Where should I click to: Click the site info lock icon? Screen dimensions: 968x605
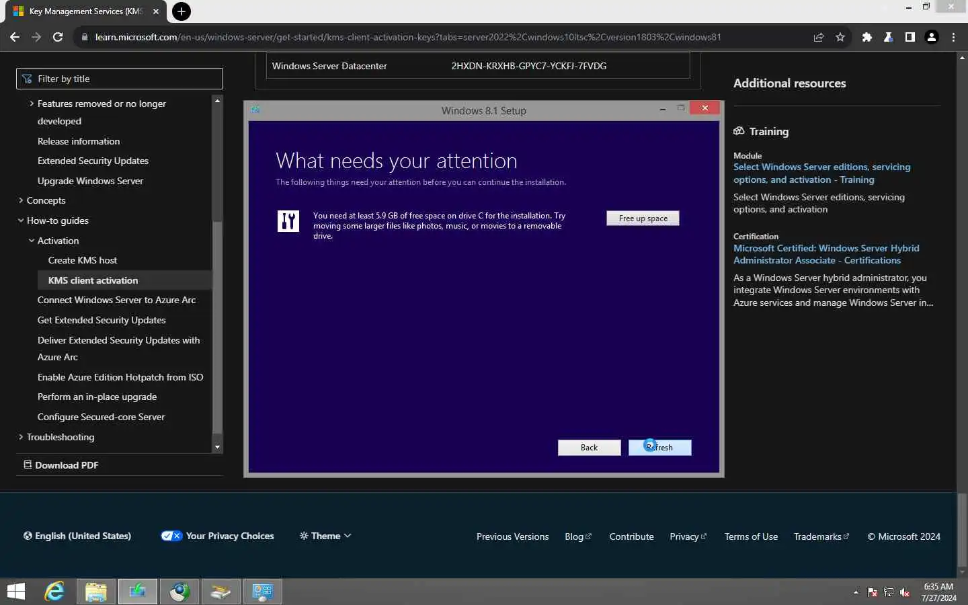click(x=84, y=37)
